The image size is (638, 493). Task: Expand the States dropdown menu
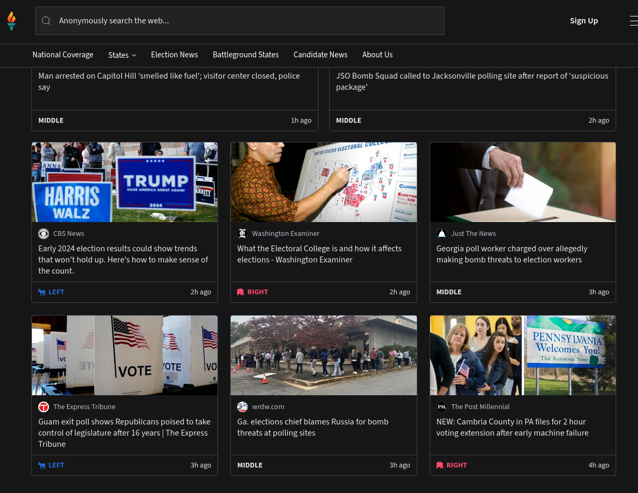[x=122, y=55]
